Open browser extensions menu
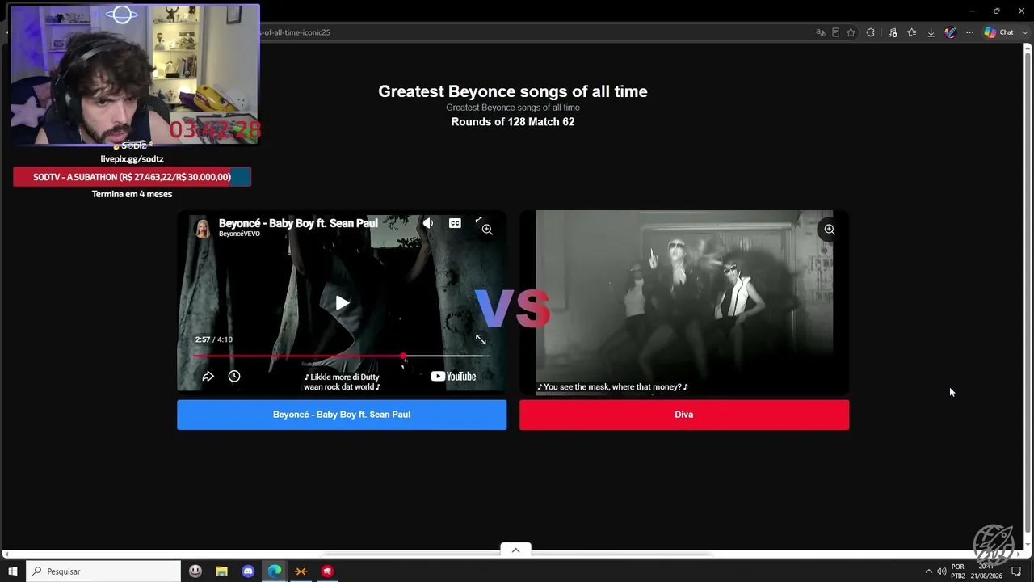 click(x=870, y=32)
